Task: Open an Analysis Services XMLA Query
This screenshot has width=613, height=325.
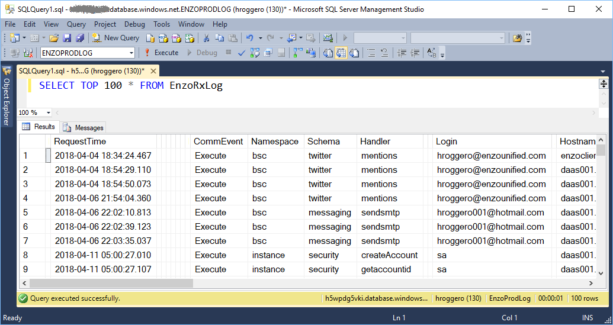Action: point(189,38)
